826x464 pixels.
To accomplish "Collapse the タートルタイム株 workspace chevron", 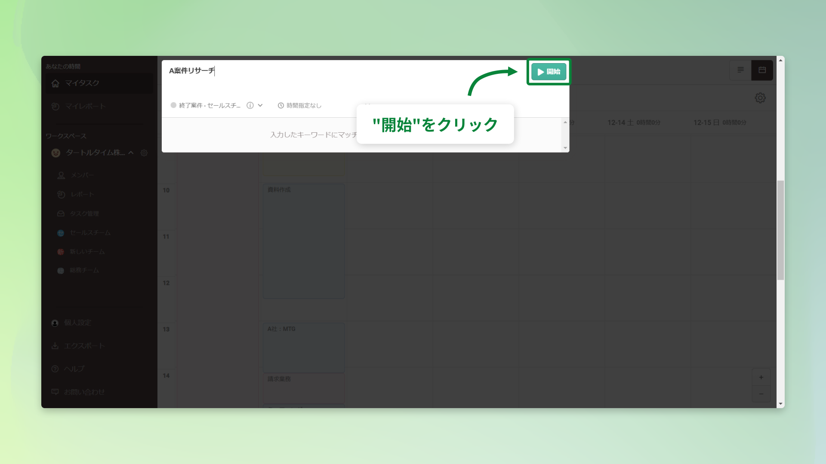I will point(131,153).
